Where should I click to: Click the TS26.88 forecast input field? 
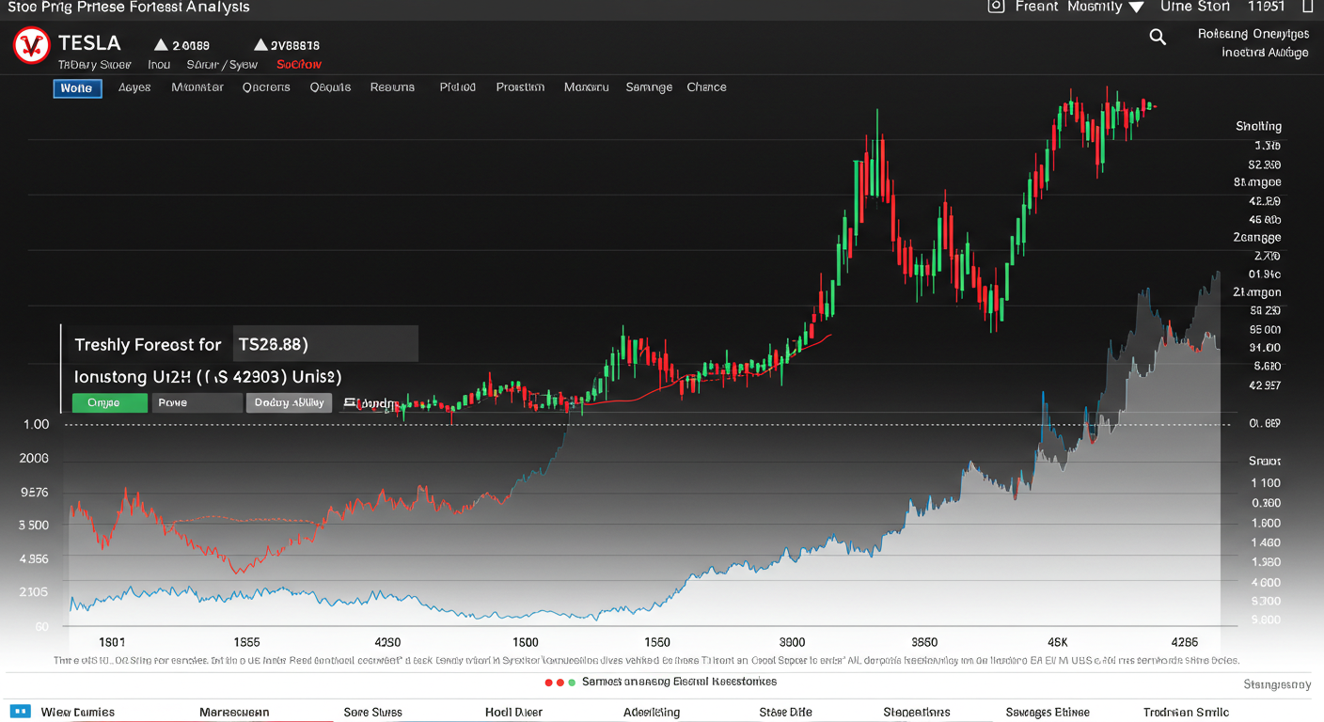pyautogui.click(x=323, y=345)
